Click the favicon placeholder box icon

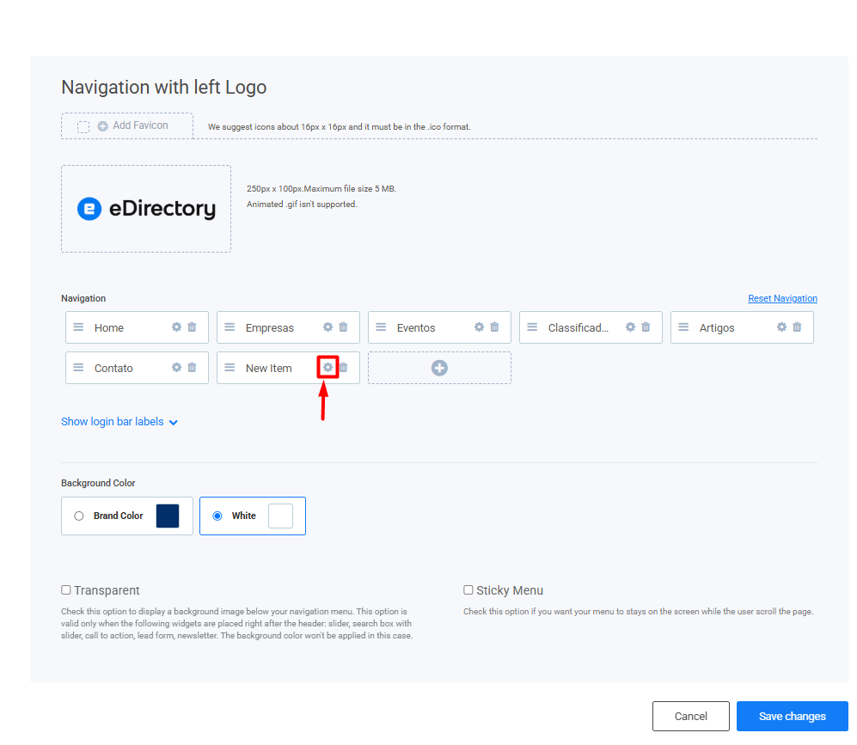point(83,126)
